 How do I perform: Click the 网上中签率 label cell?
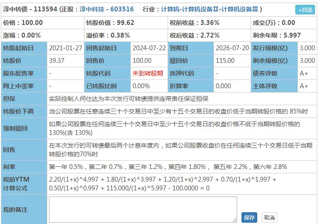pyautogui.click(x=24, y=86)
